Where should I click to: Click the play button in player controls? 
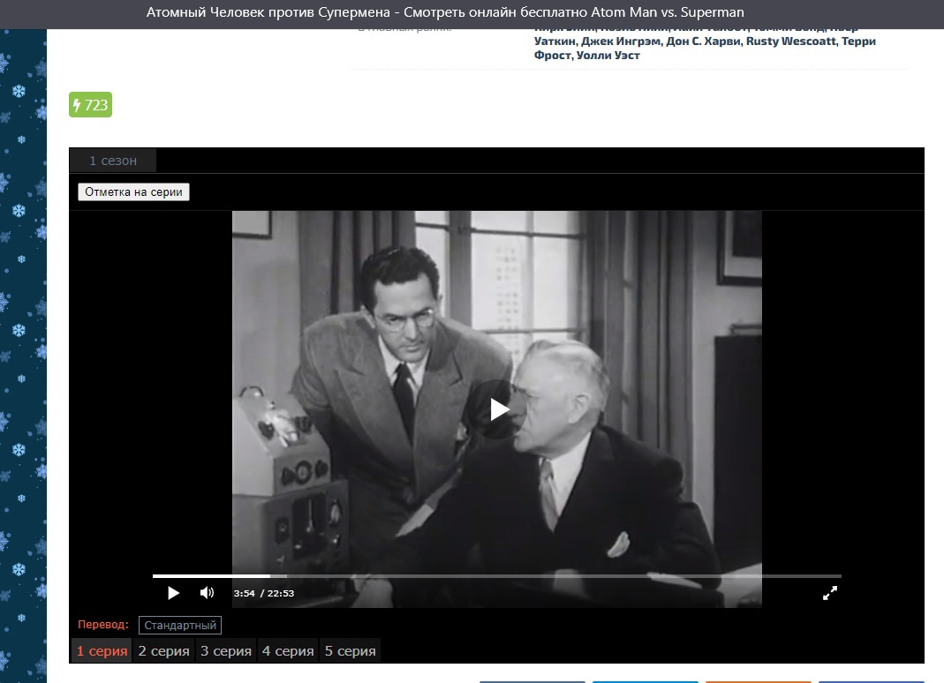[173, 593]
